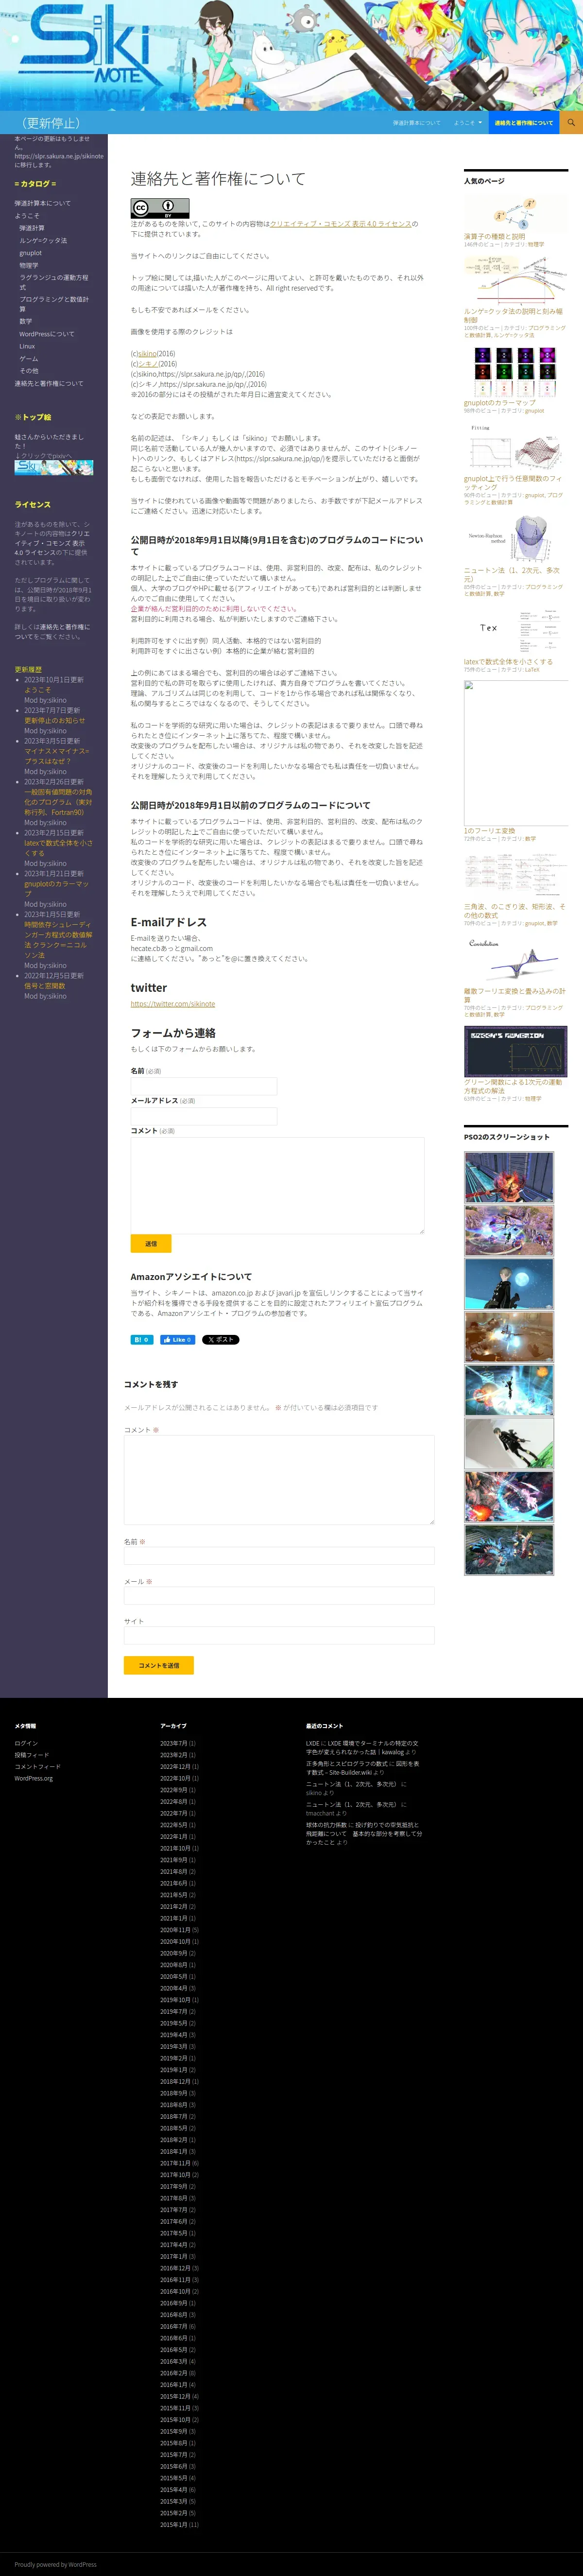Open recent comment on Site-Builder.wiki
Viewport: 583px width, 2576px height.
click(362, 1768)
